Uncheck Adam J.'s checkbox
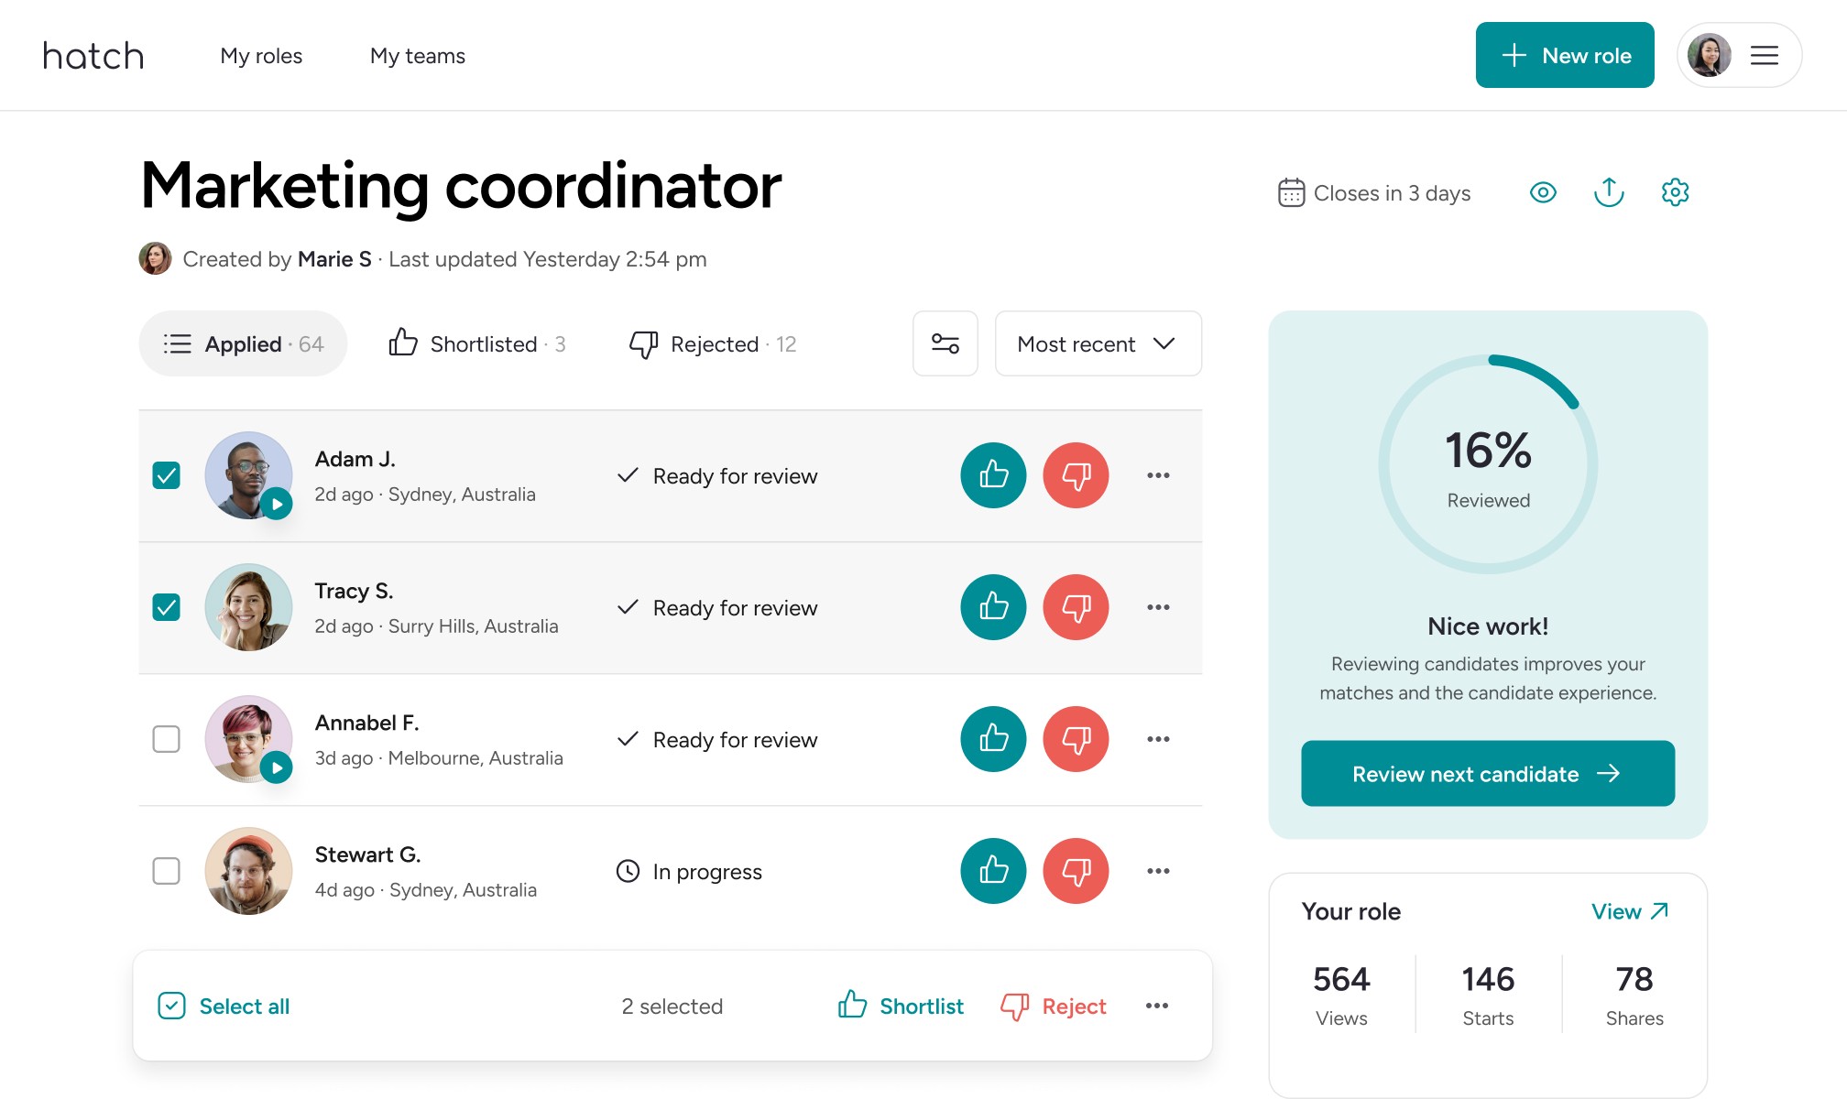1847x1099 pixels. (x=166, y=475)
